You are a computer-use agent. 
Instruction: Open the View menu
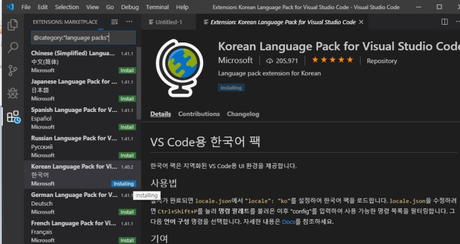click(93, 7)
